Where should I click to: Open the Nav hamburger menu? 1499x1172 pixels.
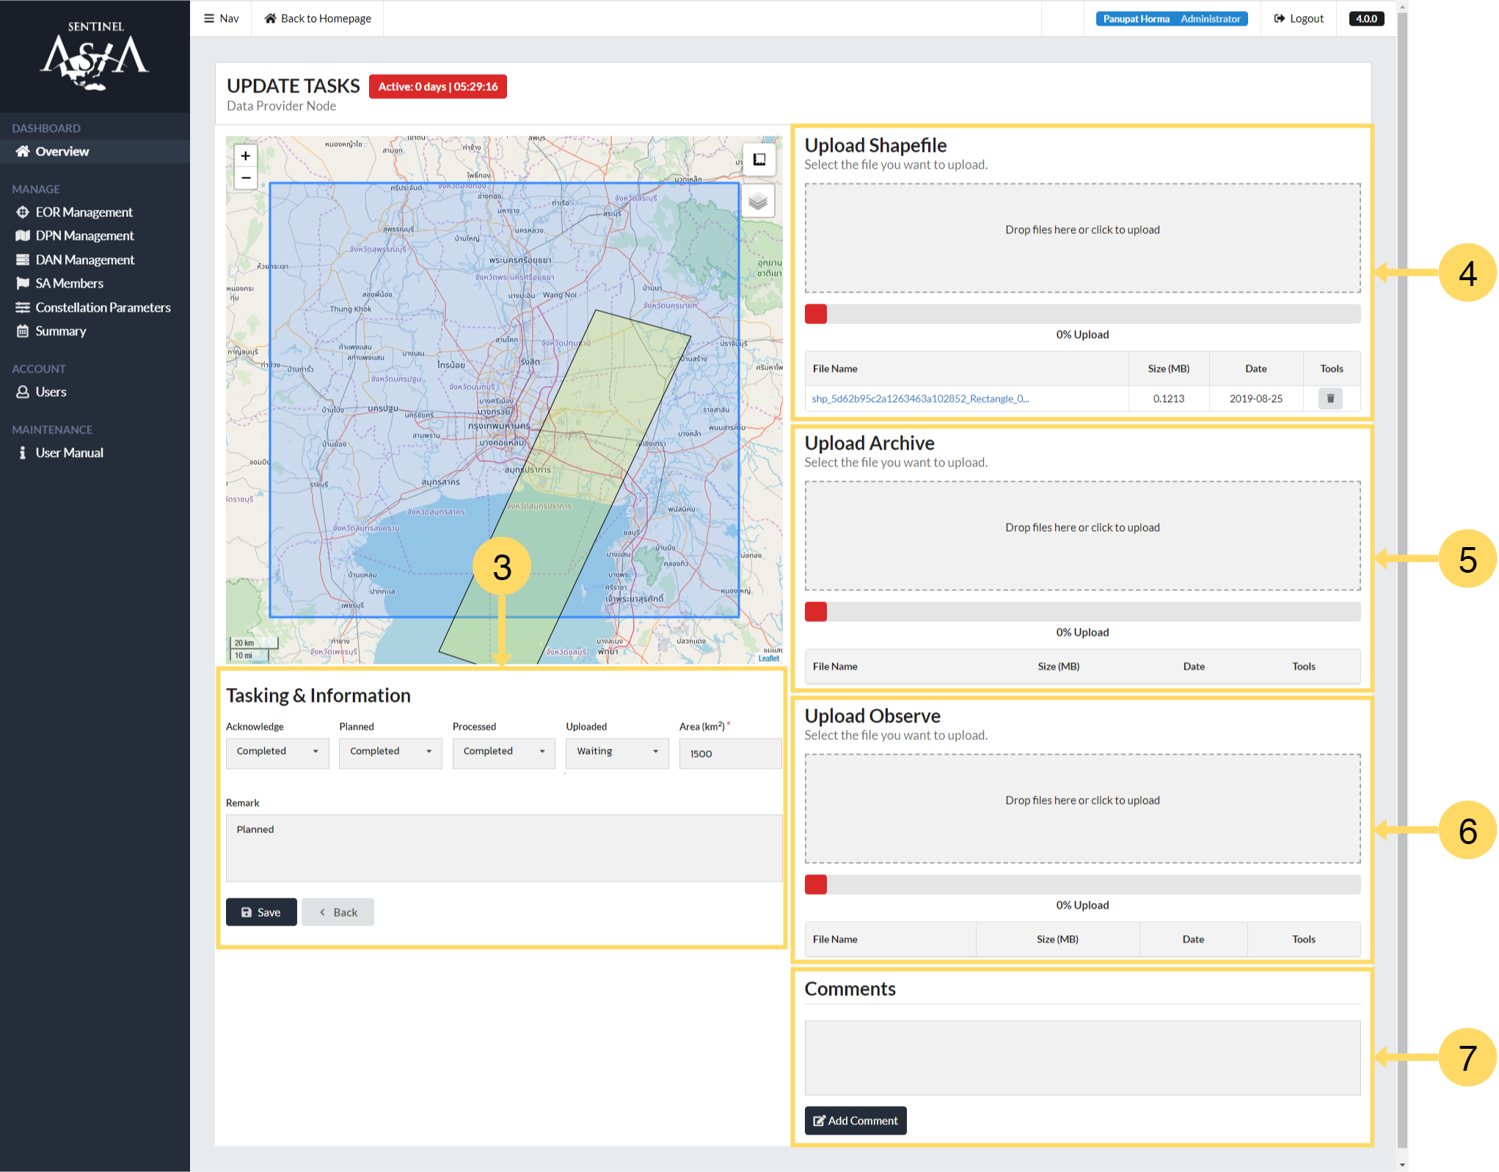[222, 18]
